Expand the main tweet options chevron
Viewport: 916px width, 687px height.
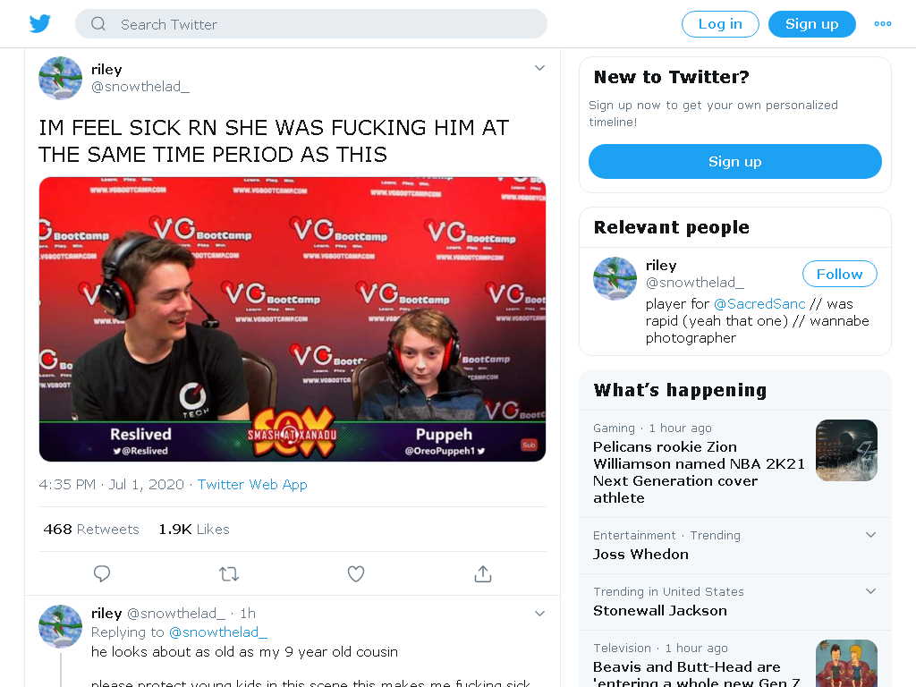[x=539, y=68]
